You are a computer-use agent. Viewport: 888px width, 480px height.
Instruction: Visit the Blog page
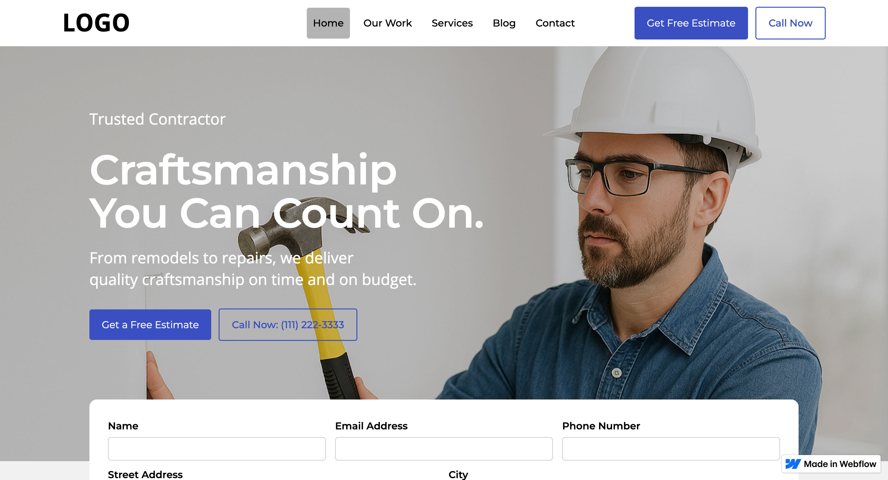point(504,23)
